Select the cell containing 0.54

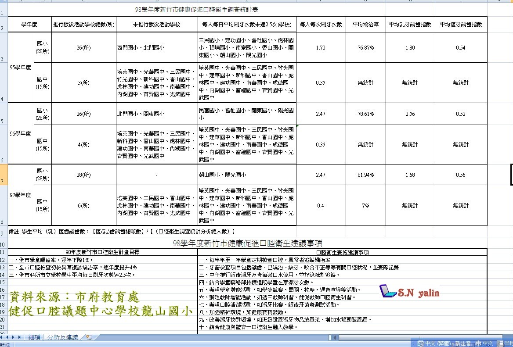tap(461, 48)
